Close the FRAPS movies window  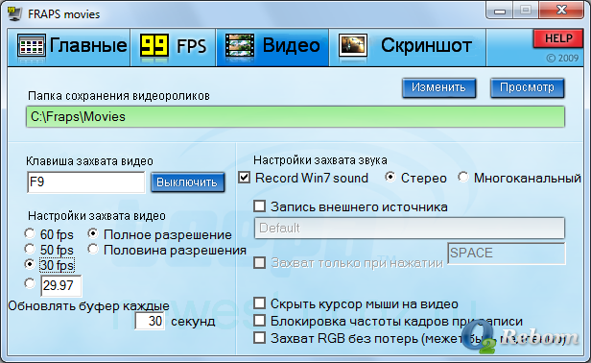coord(561,11)
